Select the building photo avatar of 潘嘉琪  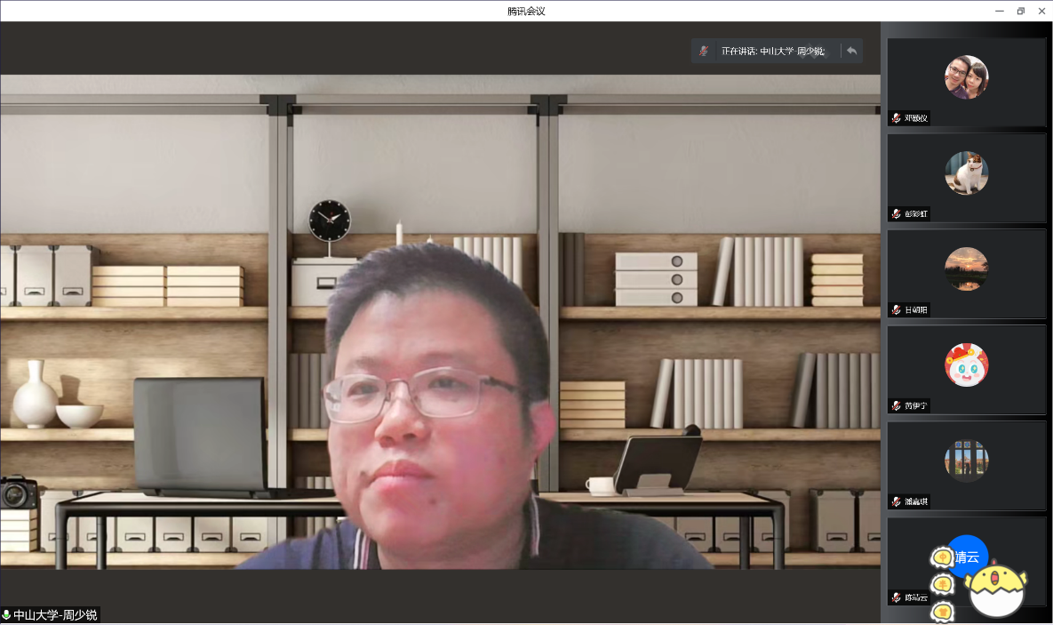pyautogui.click(x=966, y=461)
